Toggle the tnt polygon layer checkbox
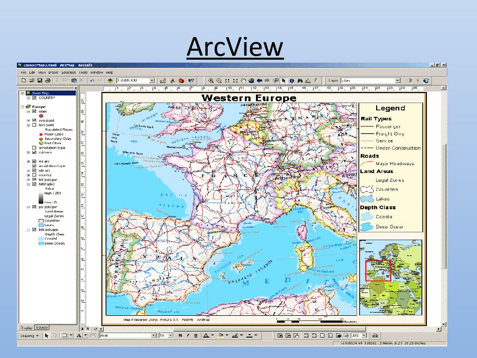Viewport: 477px width, 358px height. click(x=34, y=179)
